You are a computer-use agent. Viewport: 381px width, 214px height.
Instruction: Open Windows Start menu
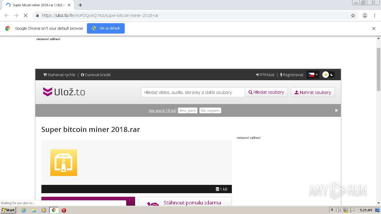(x=8, y=210)
